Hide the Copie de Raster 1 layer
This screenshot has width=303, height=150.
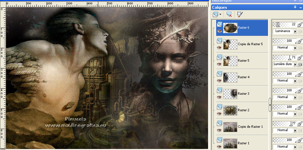point(219,130)
